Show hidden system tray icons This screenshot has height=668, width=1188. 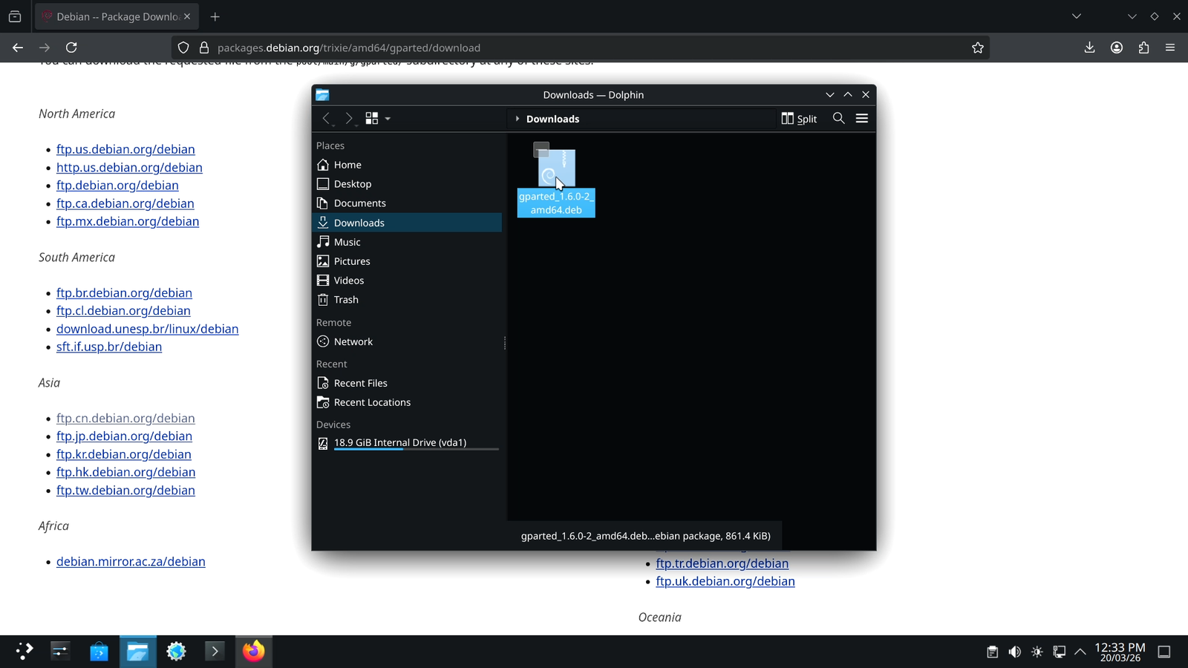(1080, 652)
